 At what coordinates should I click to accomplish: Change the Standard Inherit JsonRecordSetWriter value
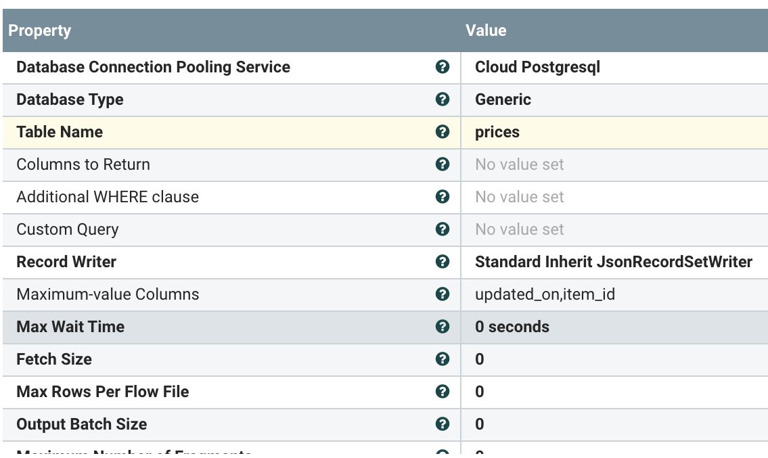coord(613,262)
